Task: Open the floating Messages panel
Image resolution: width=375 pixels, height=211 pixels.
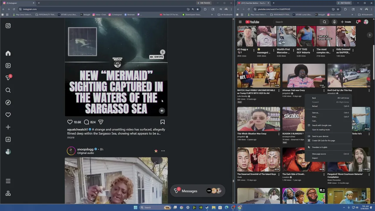Action: coord(198,191)
